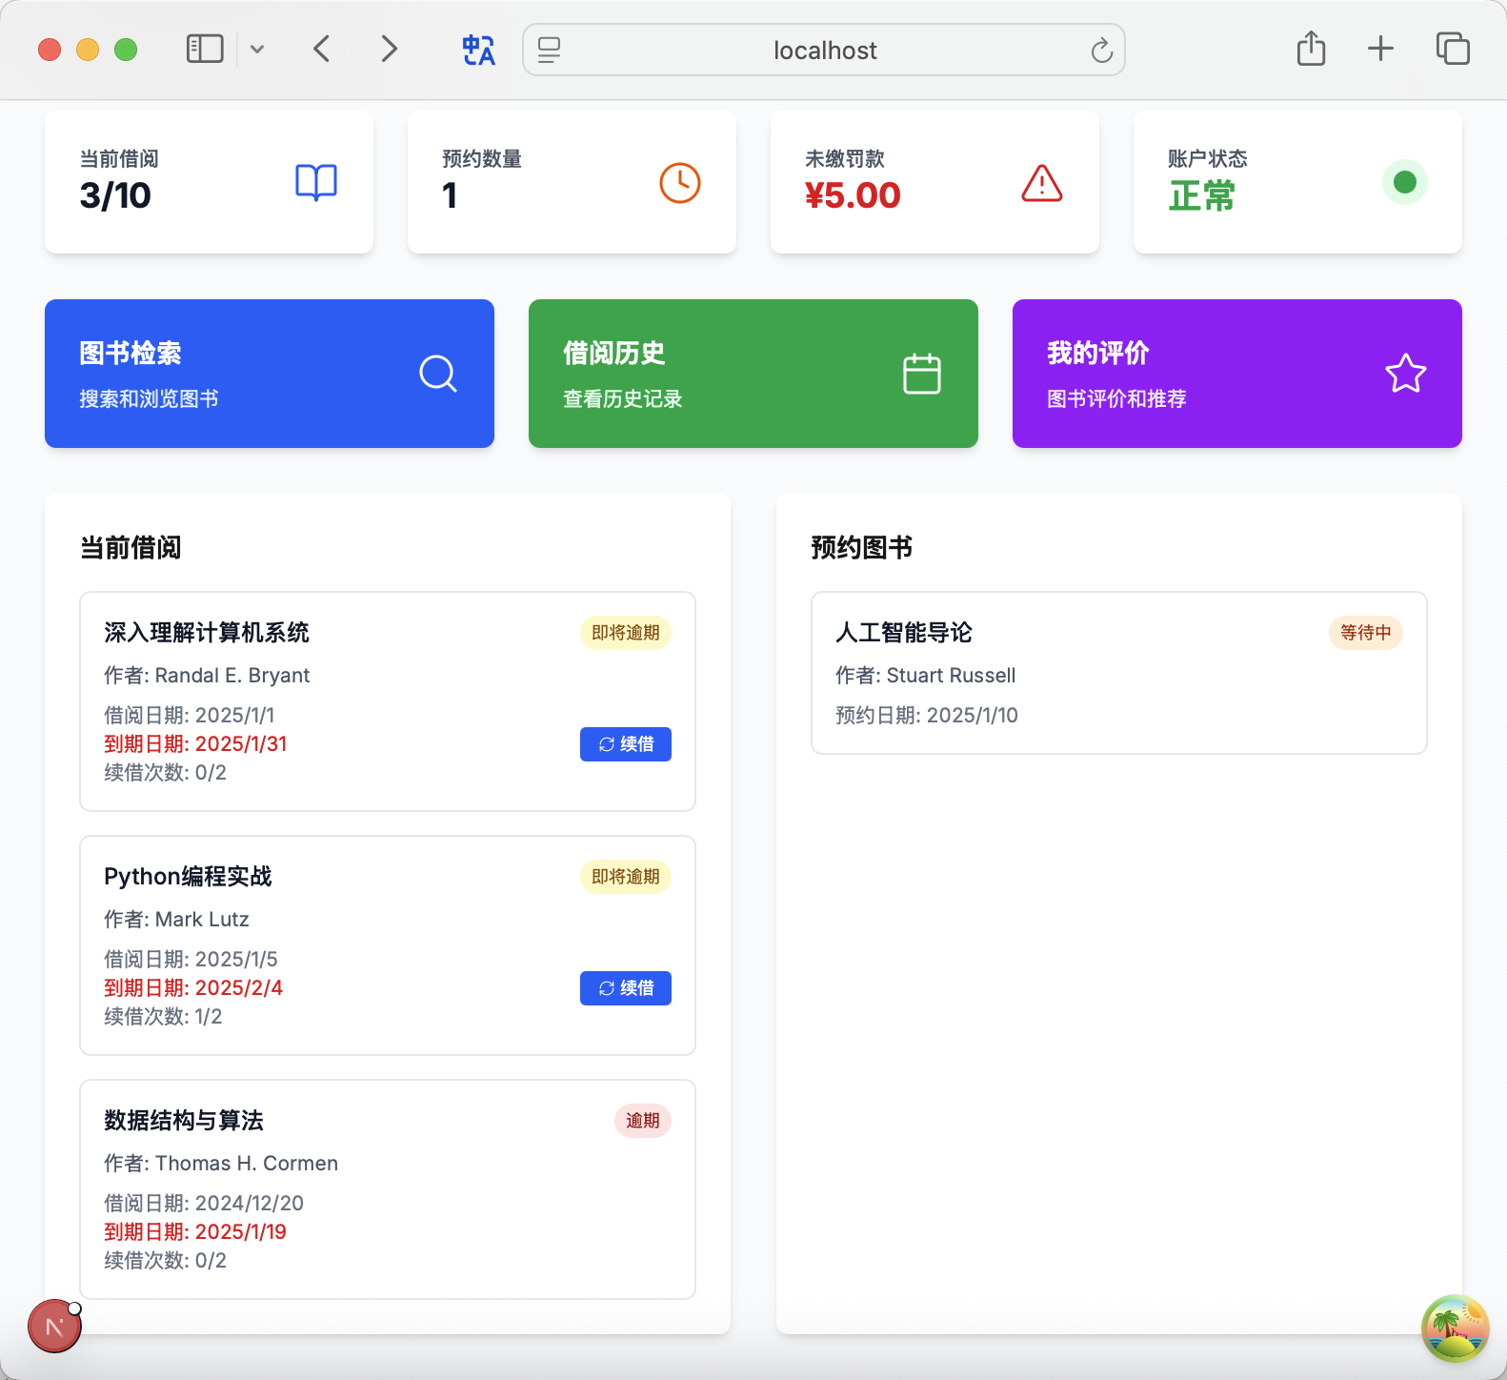This screenshot has width=1507, height=1380.
Task: Click the open book icon in 当前借阅 card
Action: pyautogui.click(x=316, y=182)
